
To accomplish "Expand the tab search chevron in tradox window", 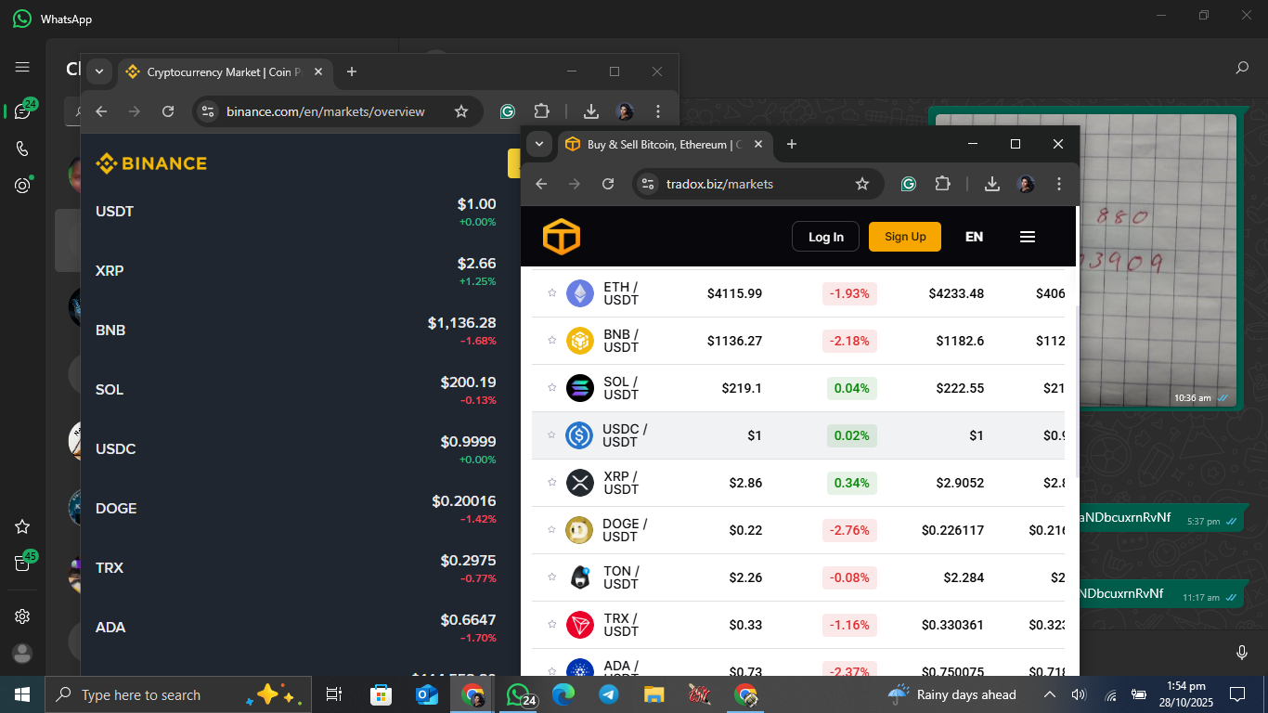I will point(539,144).
